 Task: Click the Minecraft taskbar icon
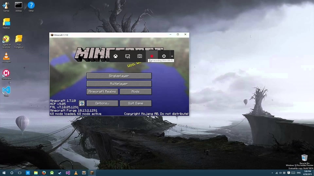point(92,173)
